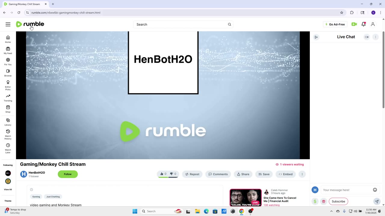This screenshot has width=385, height=216.
Task: Click the chat message input field
Action: pyautogui.click(x=346, y=190)
